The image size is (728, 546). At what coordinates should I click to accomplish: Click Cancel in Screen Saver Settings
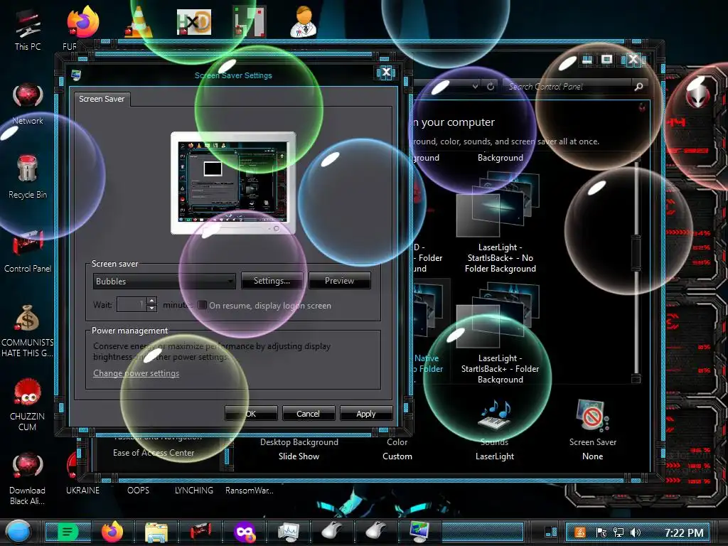click(309, 413)
